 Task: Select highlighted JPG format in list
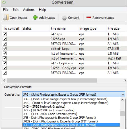[71, 125]
